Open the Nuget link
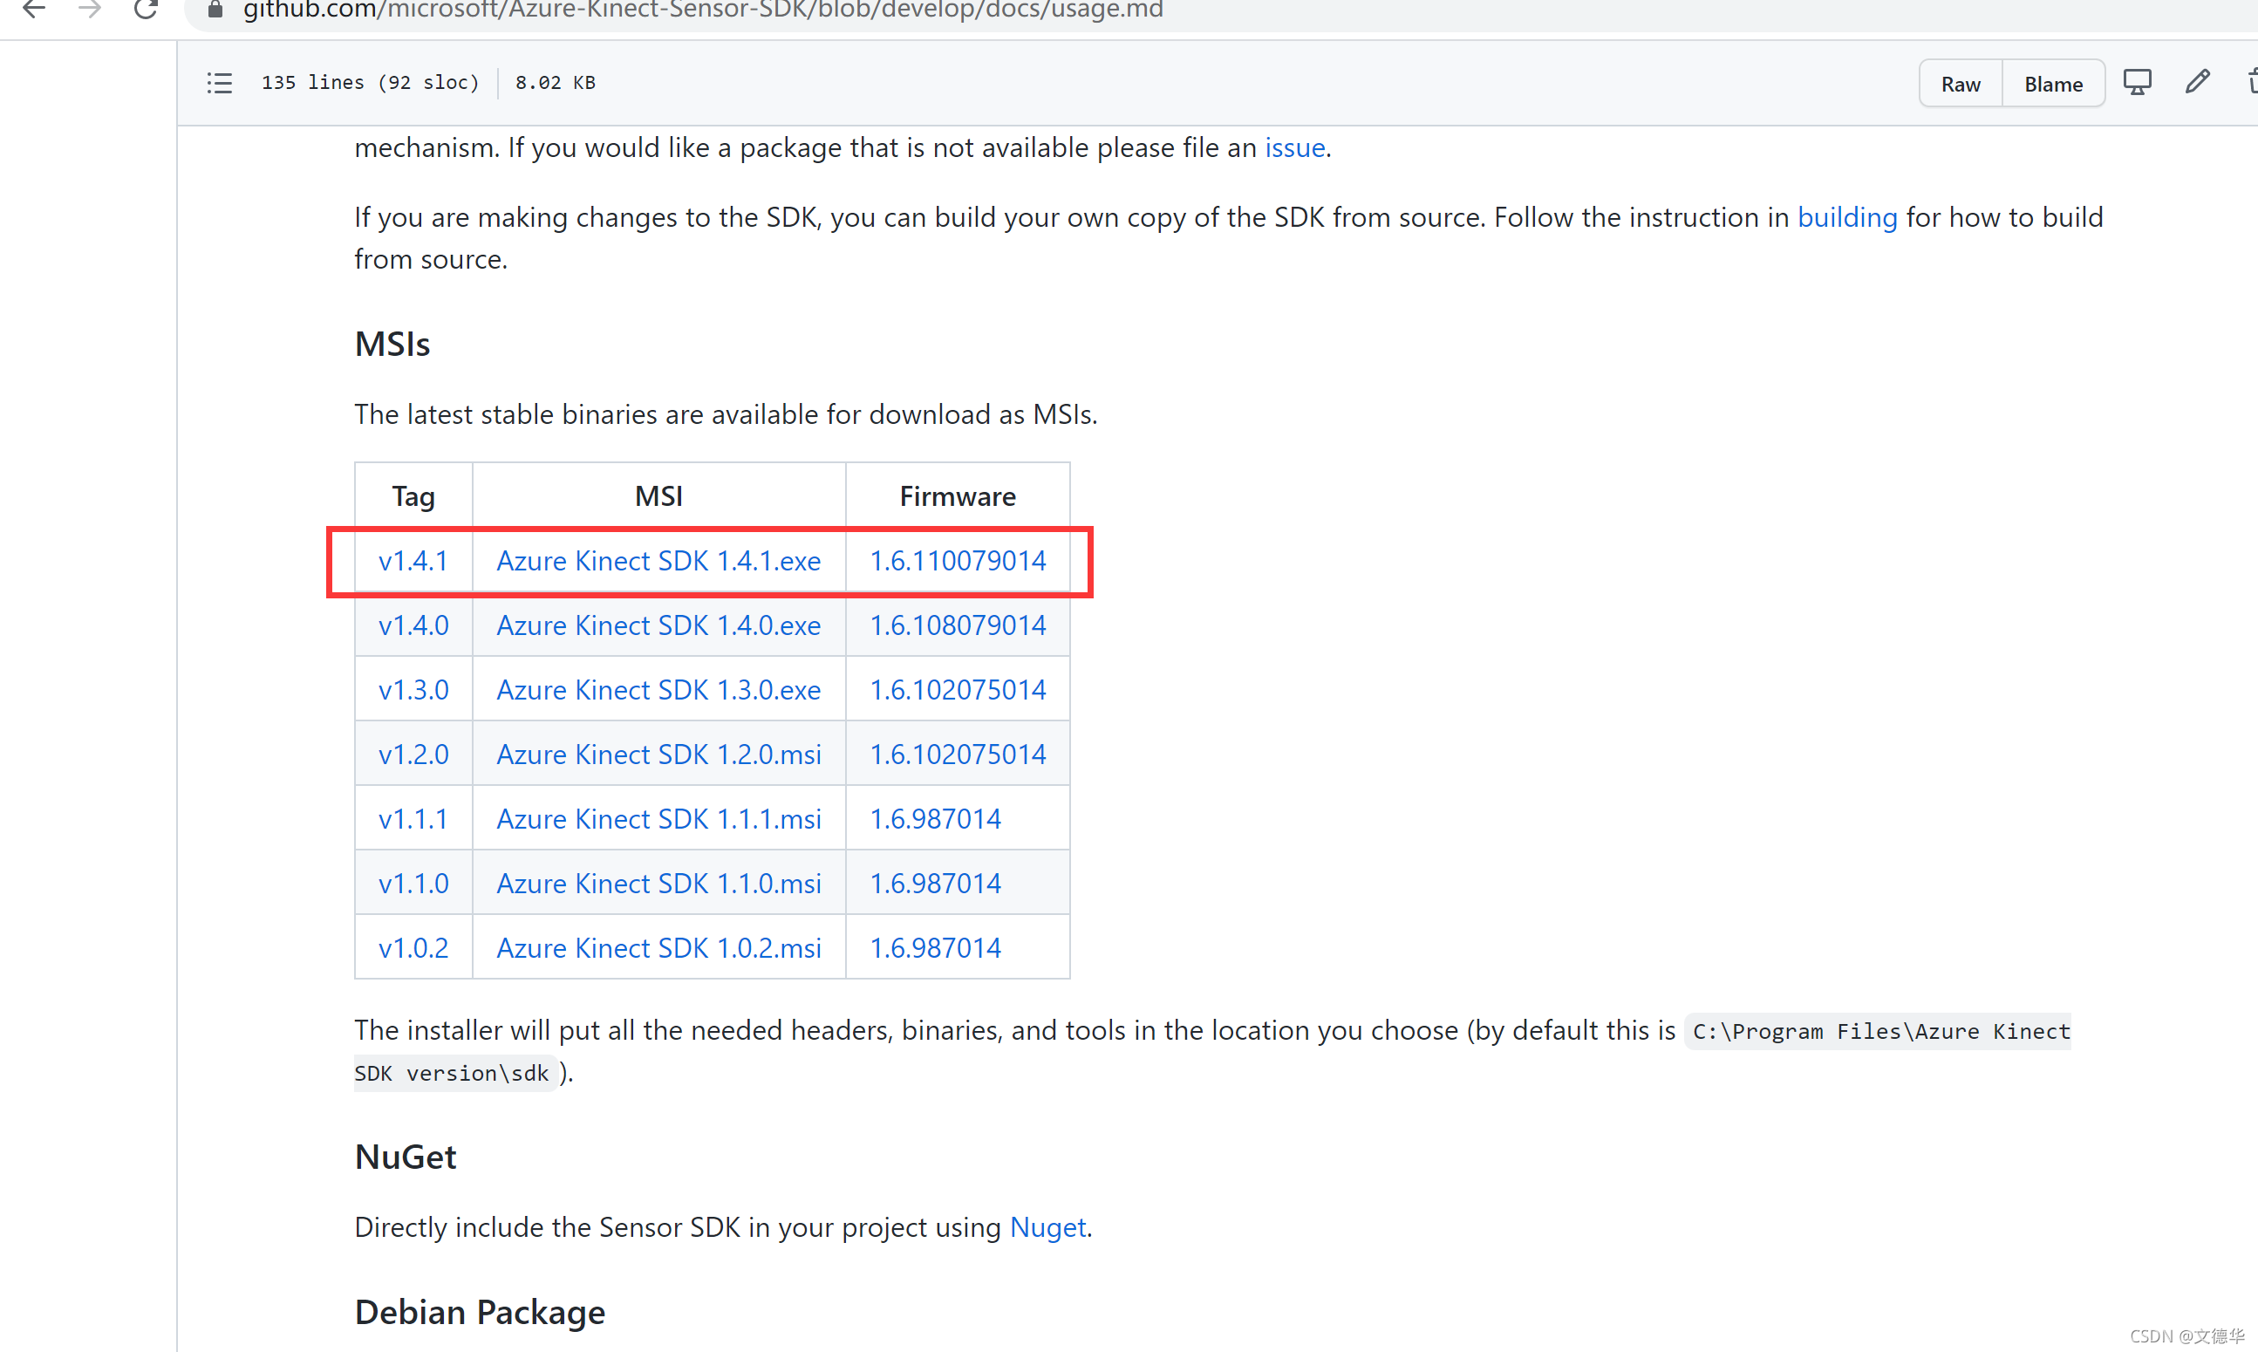The width and height of the screenshot is (2258, 1352). click(1047, 1228)
